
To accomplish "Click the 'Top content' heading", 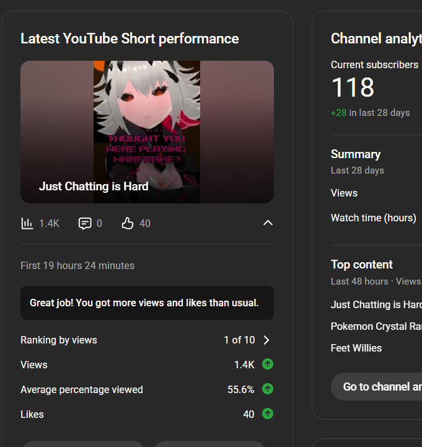I will [x=362, y=265].
